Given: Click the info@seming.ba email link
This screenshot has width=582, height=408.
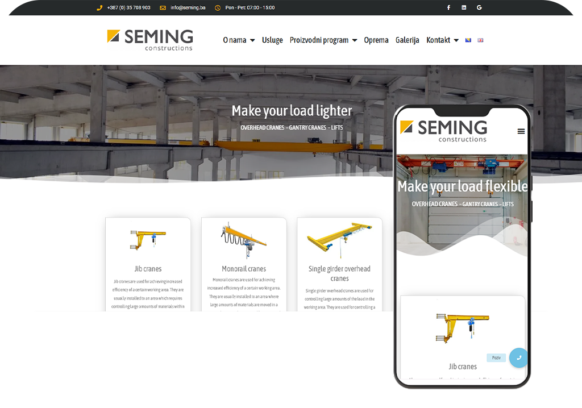Looking at the screenshot, I should click(x=188, y=7).
